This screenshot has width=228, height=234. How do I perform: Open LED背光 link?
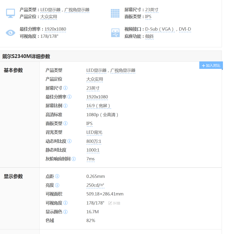(x=94, y=132)
